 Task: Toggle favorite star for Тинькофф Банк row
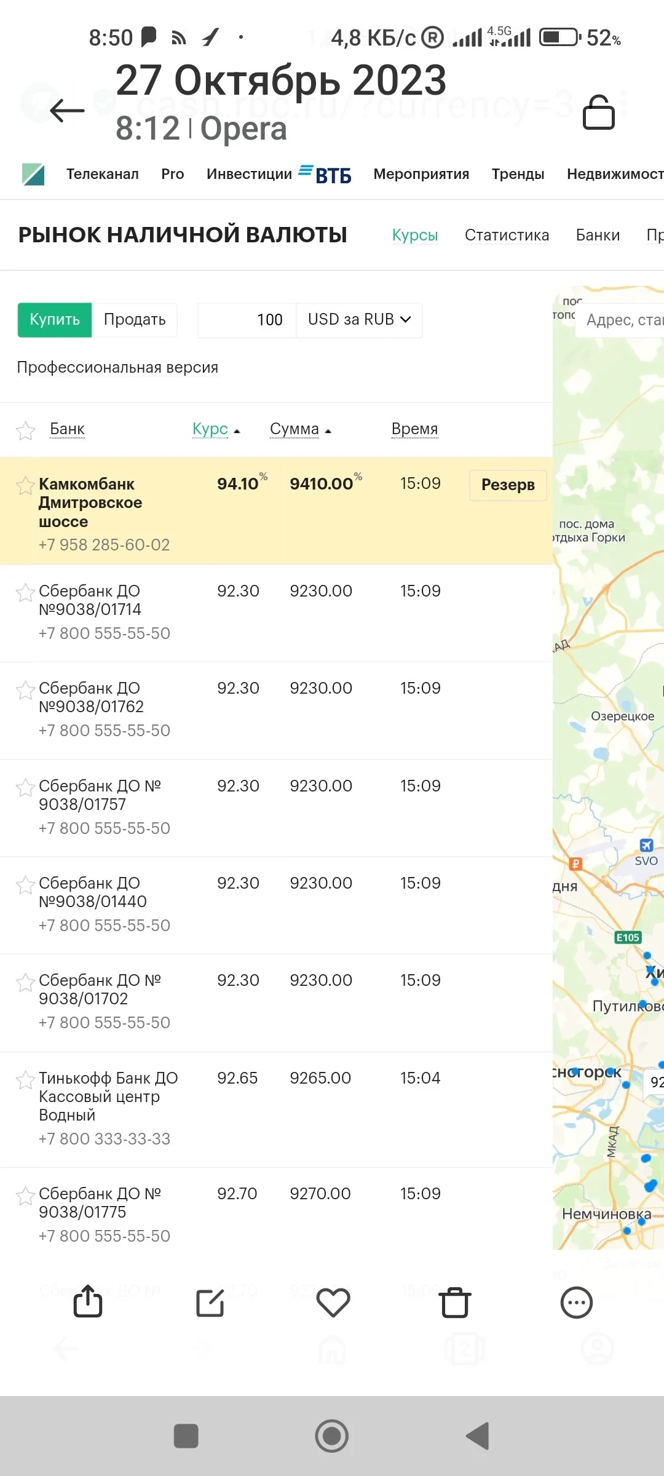coord(25,1080)
